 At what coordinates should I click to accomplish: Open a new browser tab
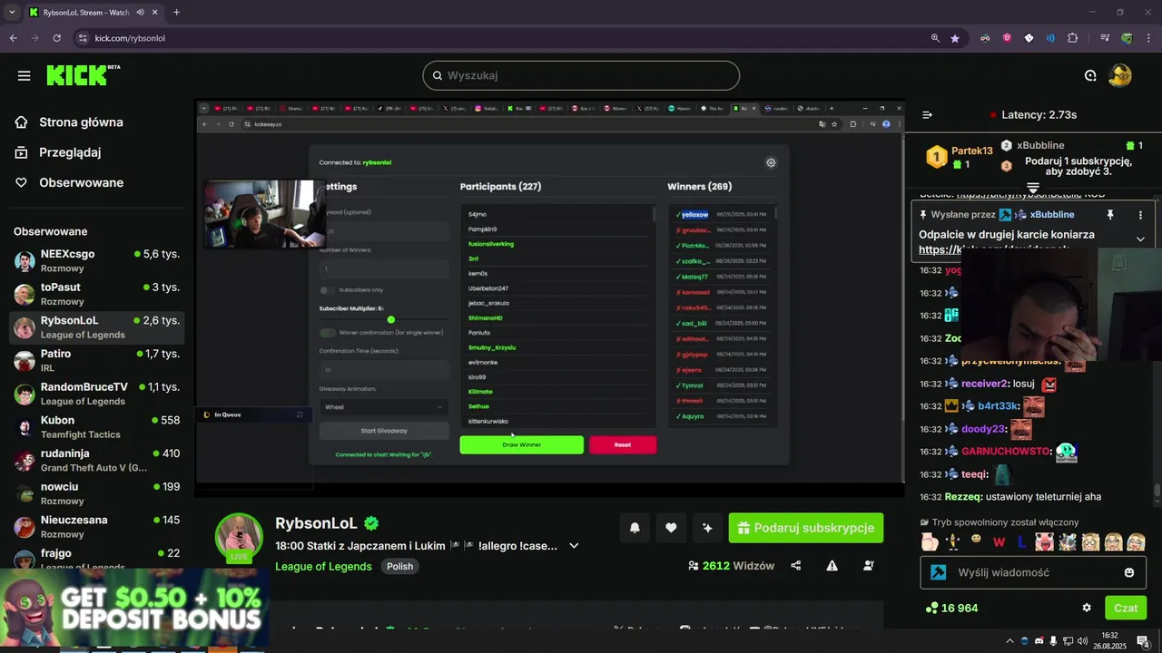pyautogui.click(x=176, y=13)
